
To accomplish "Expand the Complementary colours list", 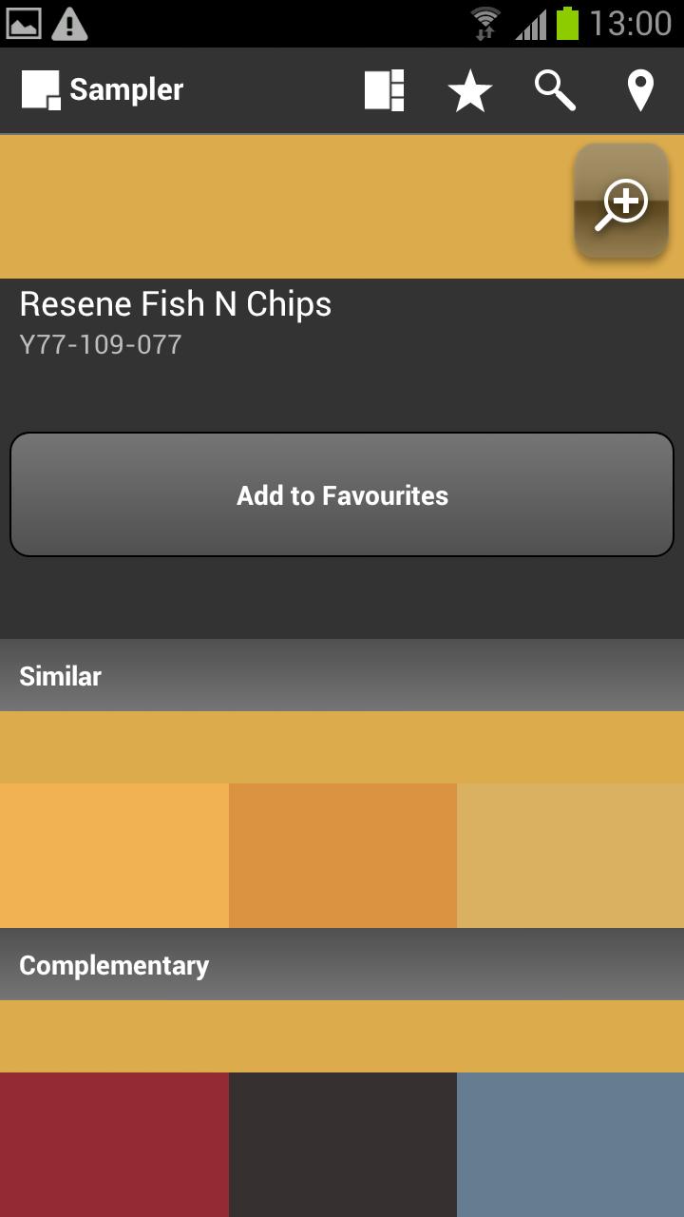I will [x=342, y=1035].
